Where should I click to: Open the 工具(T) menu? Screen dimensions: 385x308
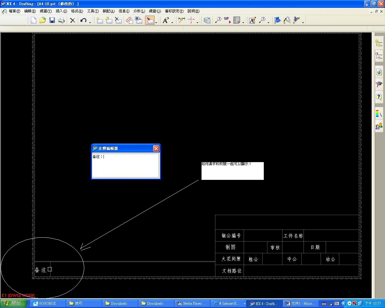pyautogui.click(x=93, y=11)
